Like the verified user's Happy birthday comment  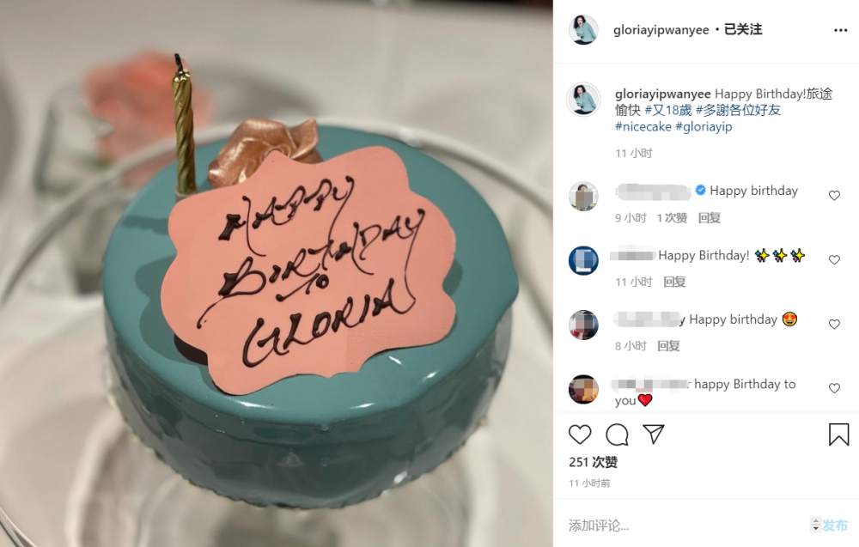point(834,196)
